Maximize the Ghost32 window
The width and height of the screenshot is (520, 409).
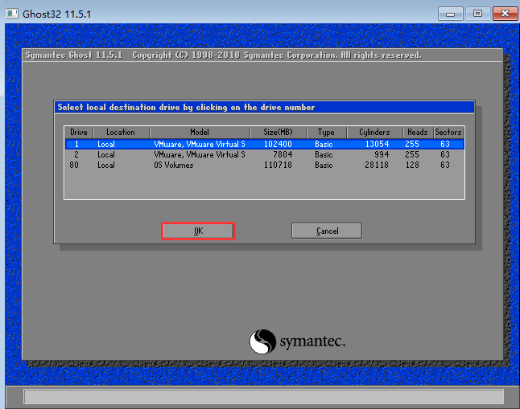[477, 13]
